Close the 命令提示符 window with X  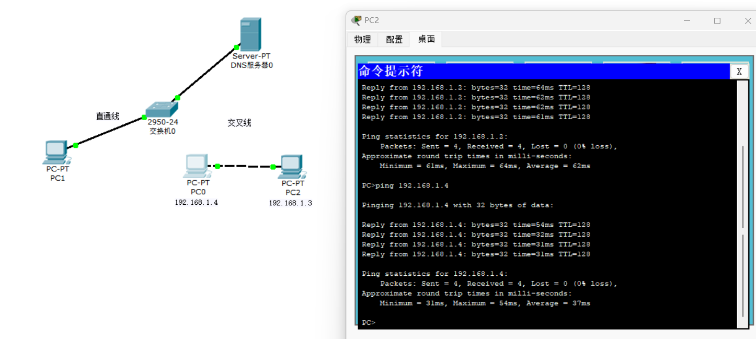coord(739,72)
